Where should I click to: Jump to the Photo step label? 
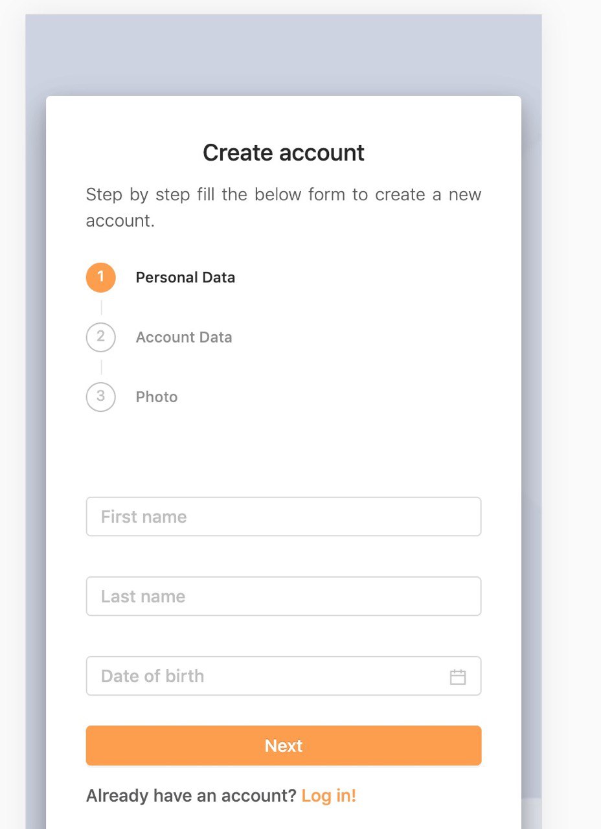(157, 397)
